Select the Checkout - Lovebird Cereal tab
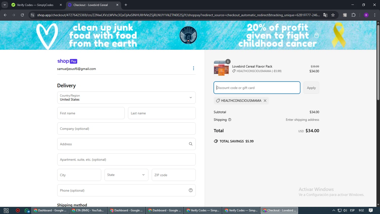This screenshot has height=214, width=380. (x=90, y=5)
